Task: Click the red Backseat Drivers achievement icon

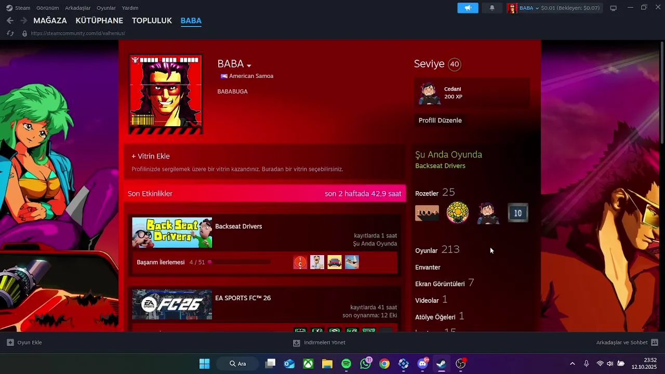Action: [300, 262]
